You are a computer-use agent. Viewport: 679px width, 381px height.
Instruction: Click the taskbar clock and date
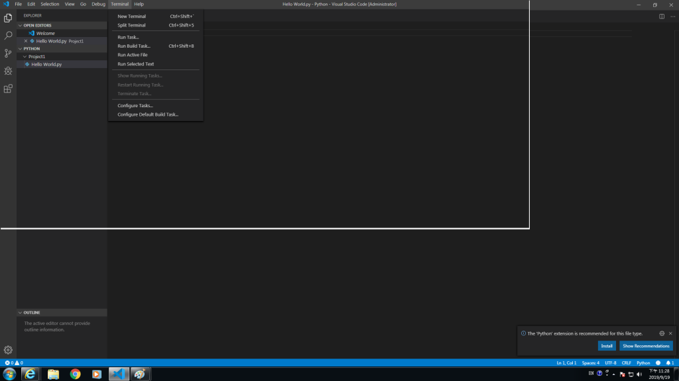pos(660,374)
